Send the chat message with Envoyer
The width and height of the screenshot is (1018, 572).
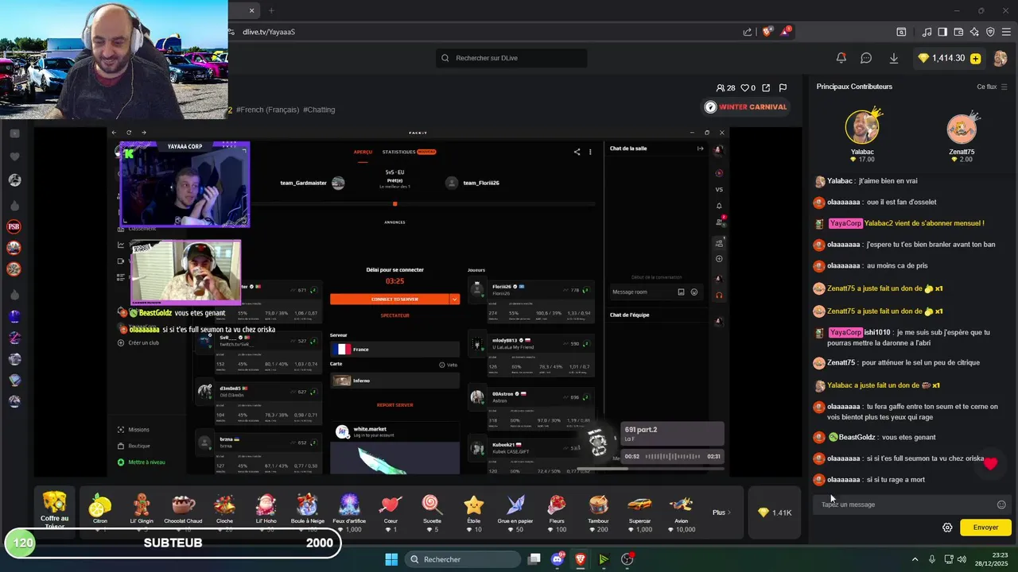pyautogui.click(x=985, y=528)
